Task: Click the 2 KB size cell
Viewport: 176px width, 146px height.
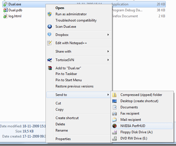Action: [x=162, y=16]
